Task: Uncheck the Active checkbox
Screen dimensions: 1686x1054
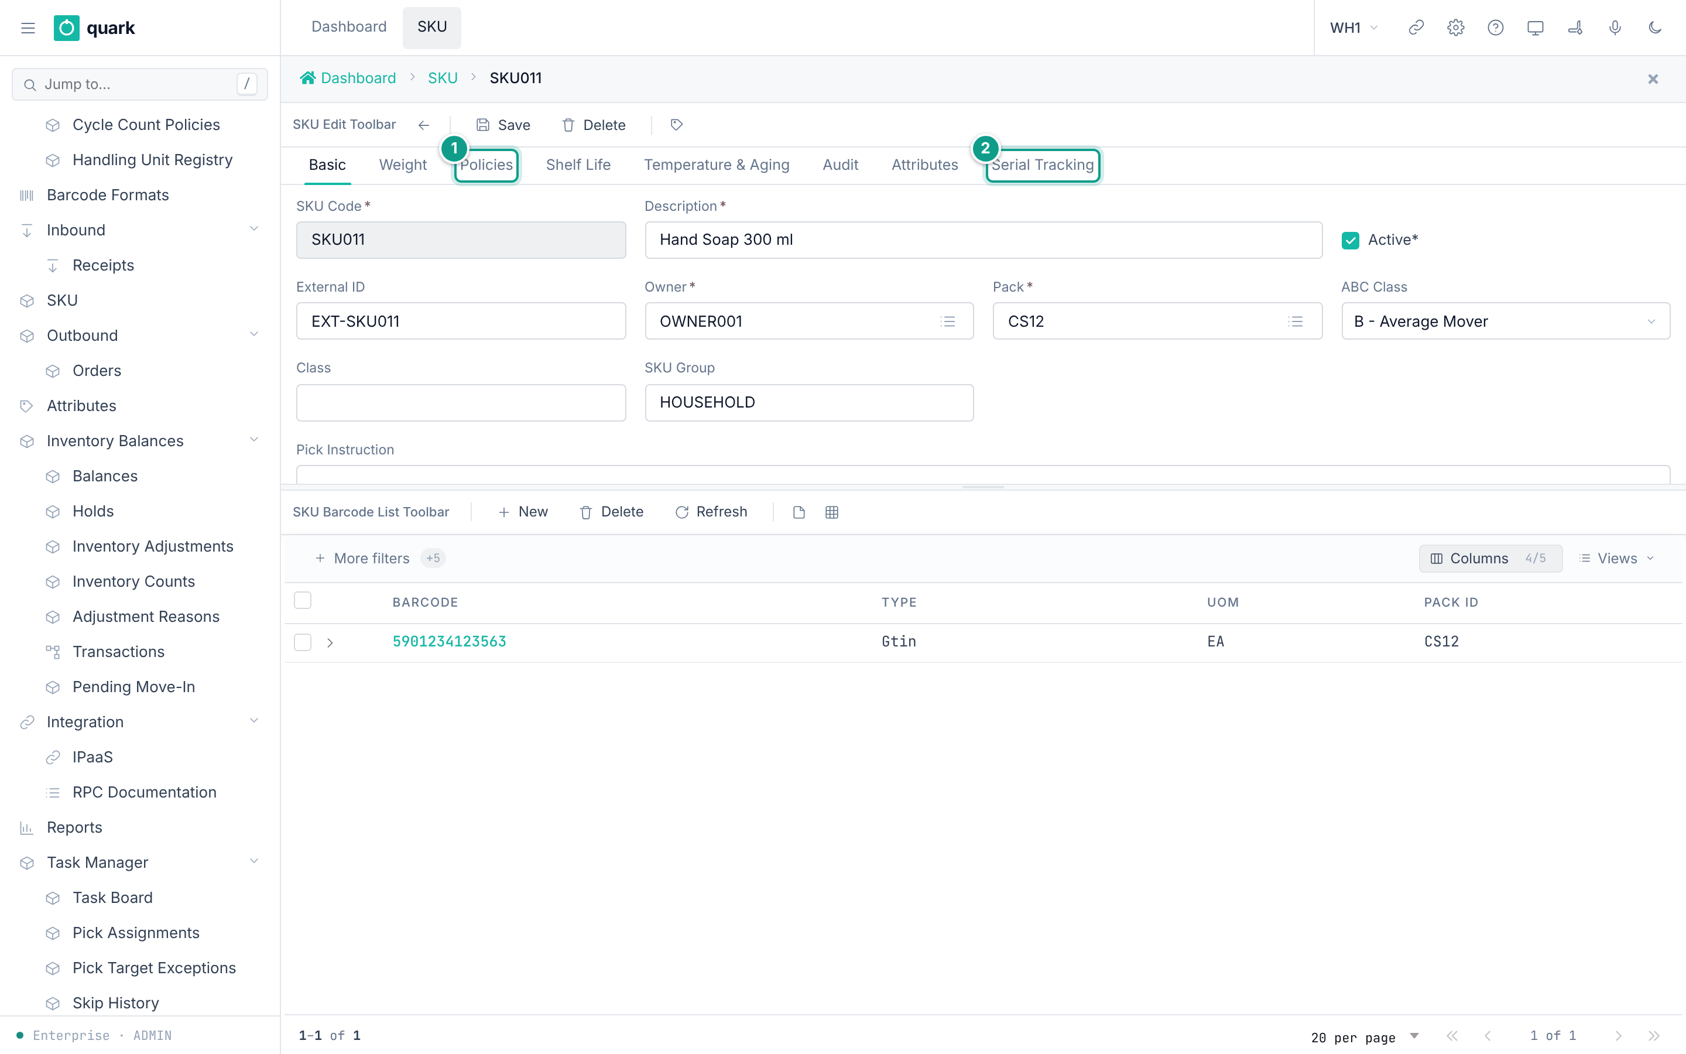Action: point(1350,240)
